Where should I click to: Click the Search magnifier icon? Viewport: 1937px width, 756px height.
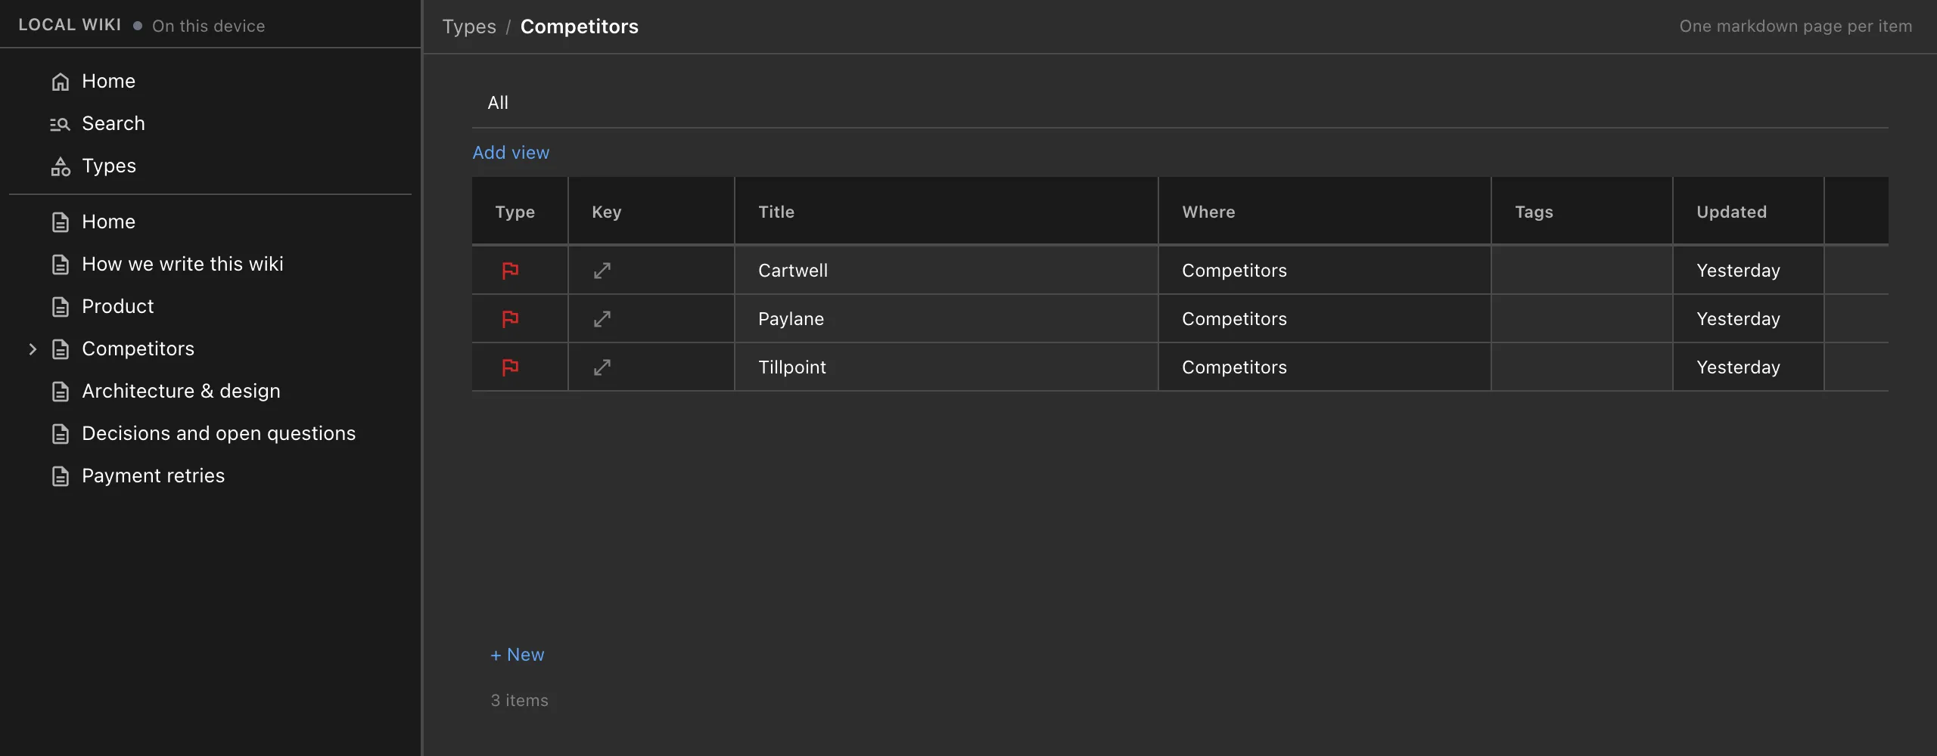coord(61,124)
